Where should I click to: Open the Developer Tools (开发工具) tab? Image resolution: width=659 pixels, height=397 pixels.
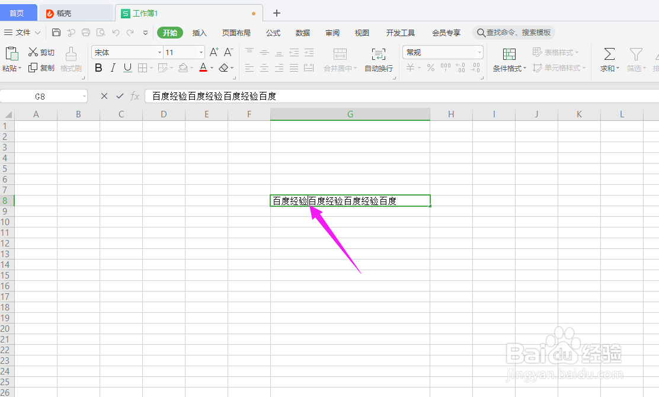401,33
